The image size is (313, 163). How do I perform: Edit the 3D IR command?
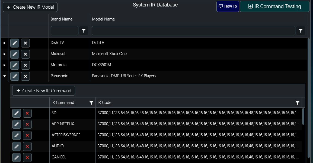[17, 113]
